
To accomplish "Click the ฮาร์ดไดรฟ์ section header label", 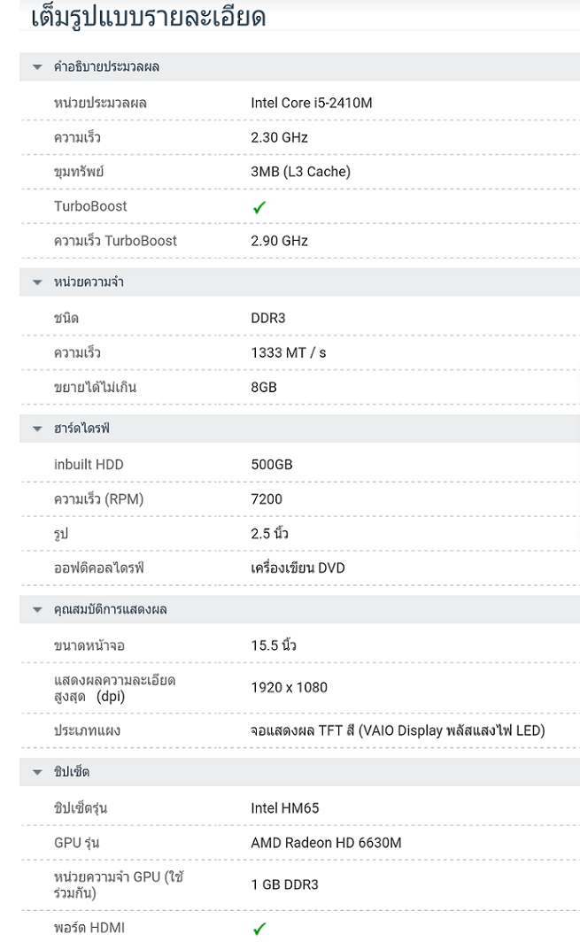I will [81, 429].
